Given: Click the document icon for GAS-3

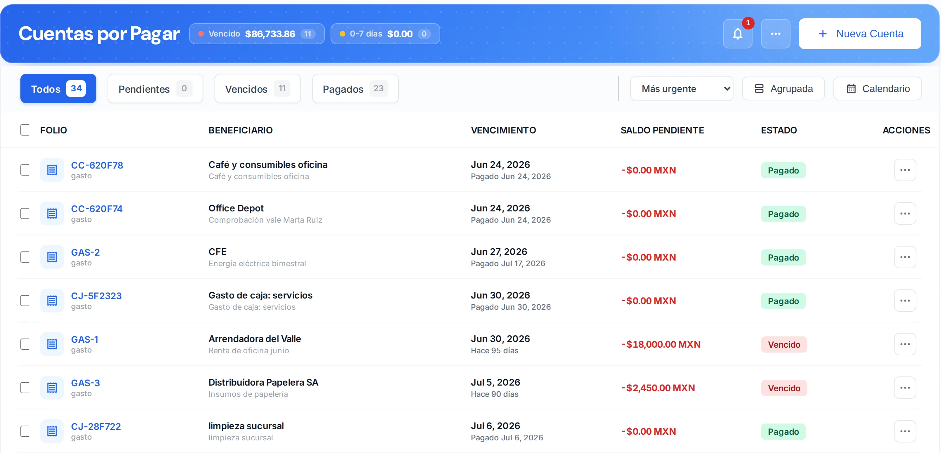Looking at the screenshot, I should point(52,388).
